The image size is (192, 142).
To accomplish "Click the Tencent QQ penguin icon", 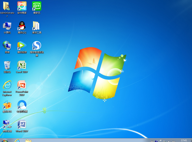I will click(22, 26).
